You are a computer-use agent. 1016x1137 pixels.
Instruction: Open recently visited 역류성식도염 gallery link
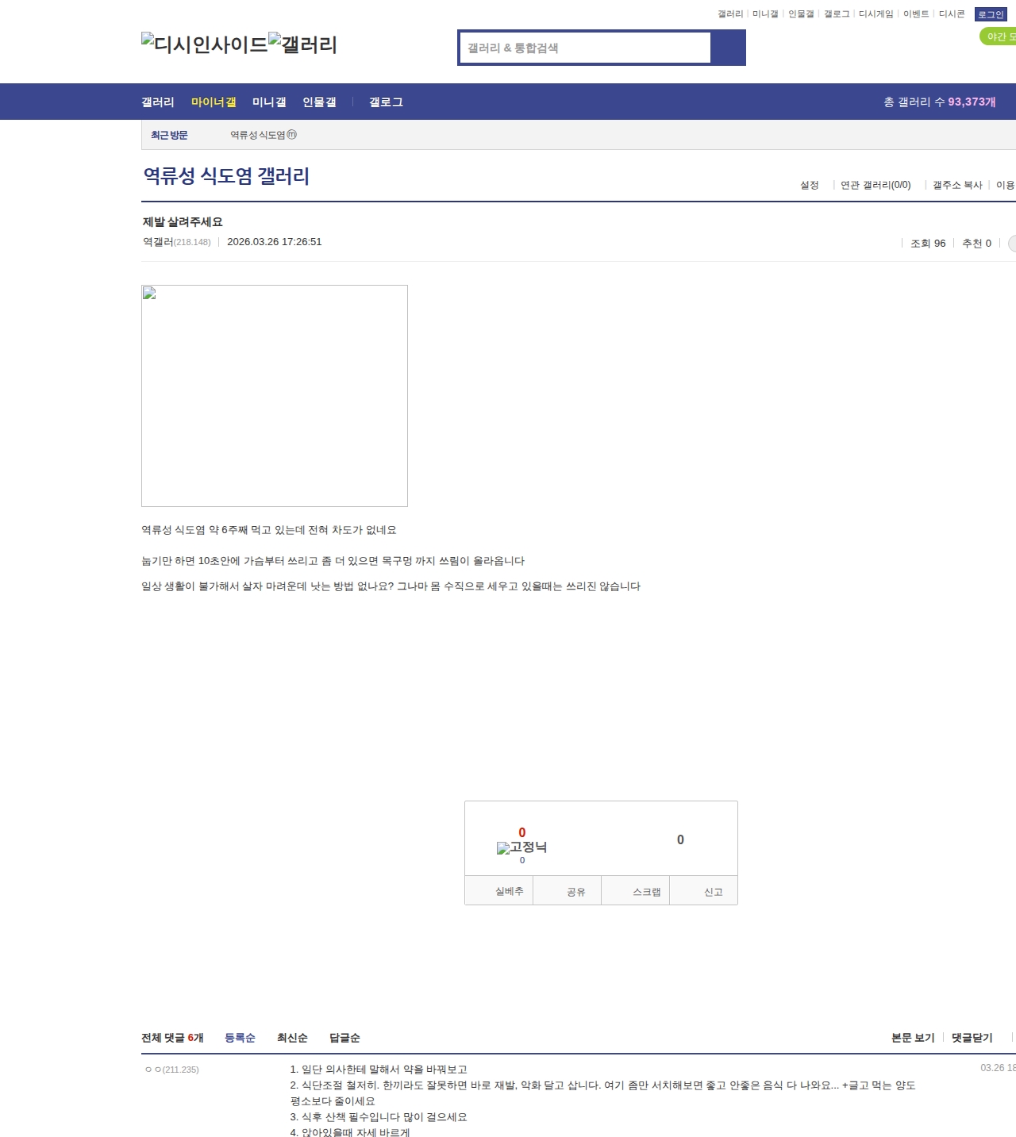[264, 135]
